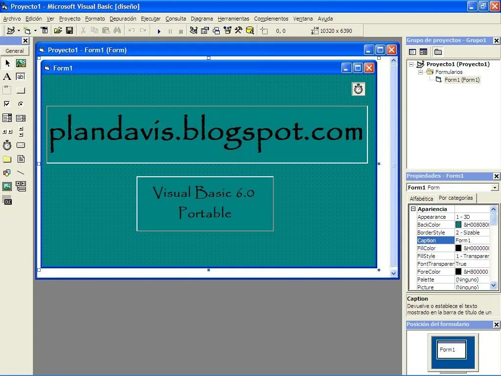501x376 pixels.
Task: Select the OptionButton tool in toolbox
Action: click(21, 104)
